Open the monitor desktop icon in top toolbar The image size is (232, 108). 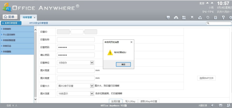168,18
